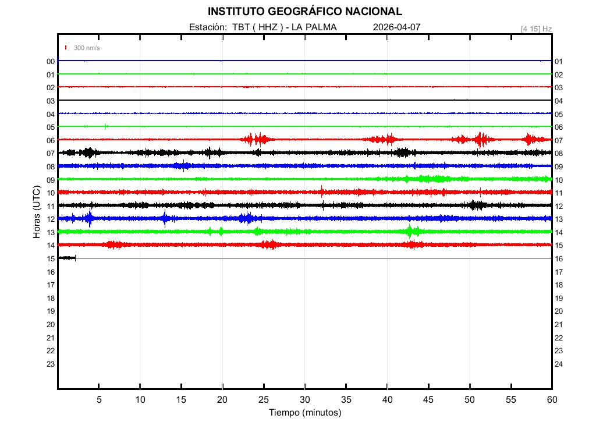Click the [4 15] Hz filter label
This screenshot has height=447, width=596.
537,29
